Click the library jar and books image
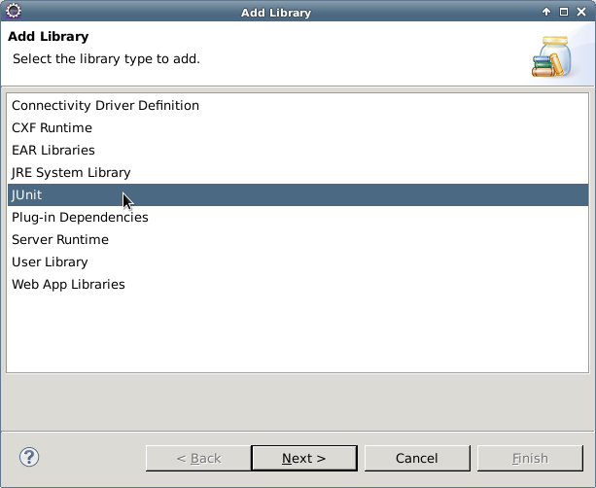 [x=552, y=56]
